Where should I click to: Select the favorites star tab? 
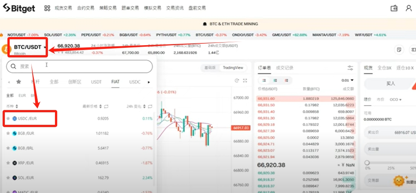click(x=19, y=82)
